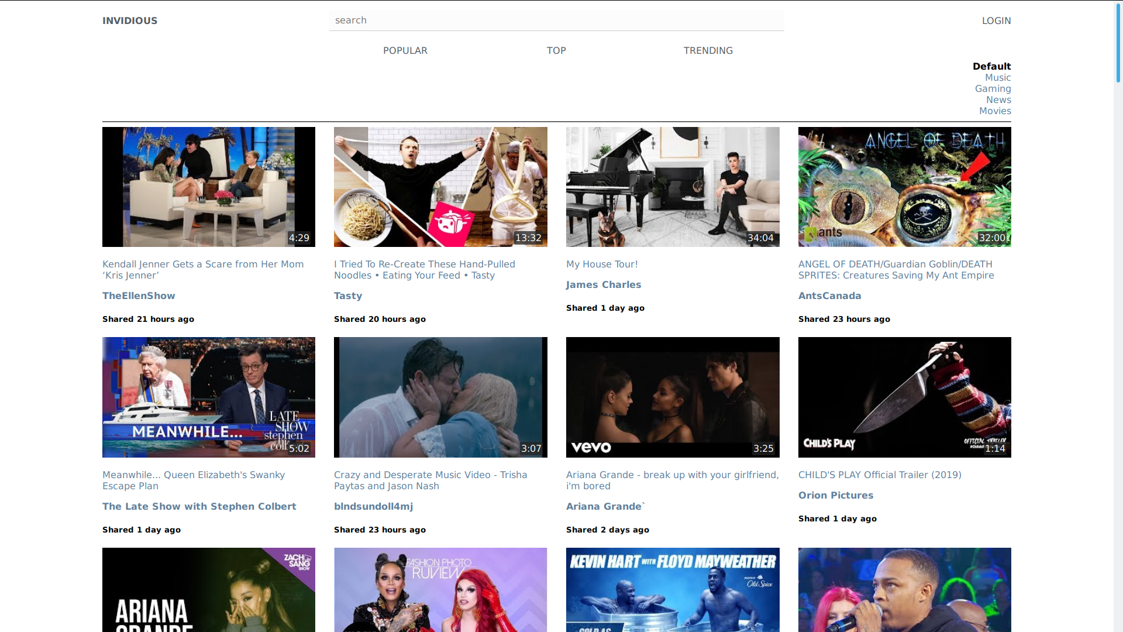
Task: Open the Queen Elizabeth Meanwhile thumbnail
Action: 209,397
